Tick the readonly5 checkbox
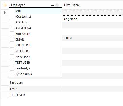Screen dimensions: 123x106 12,68
